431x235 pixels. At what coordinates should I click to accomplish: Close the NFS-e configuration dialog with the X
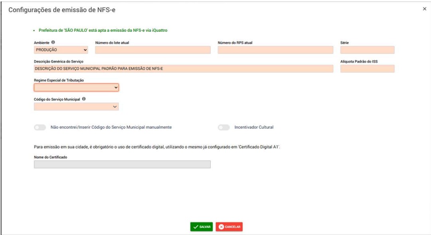pyautogui.click(x=424, y=9)
